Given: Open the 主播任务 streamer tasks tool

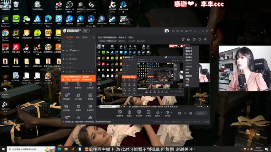Looking at the screenshot, I should (90, 85).
